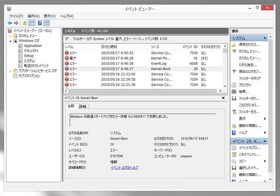Click the filter funnel icon in filter bar

(x=67, y=39)
